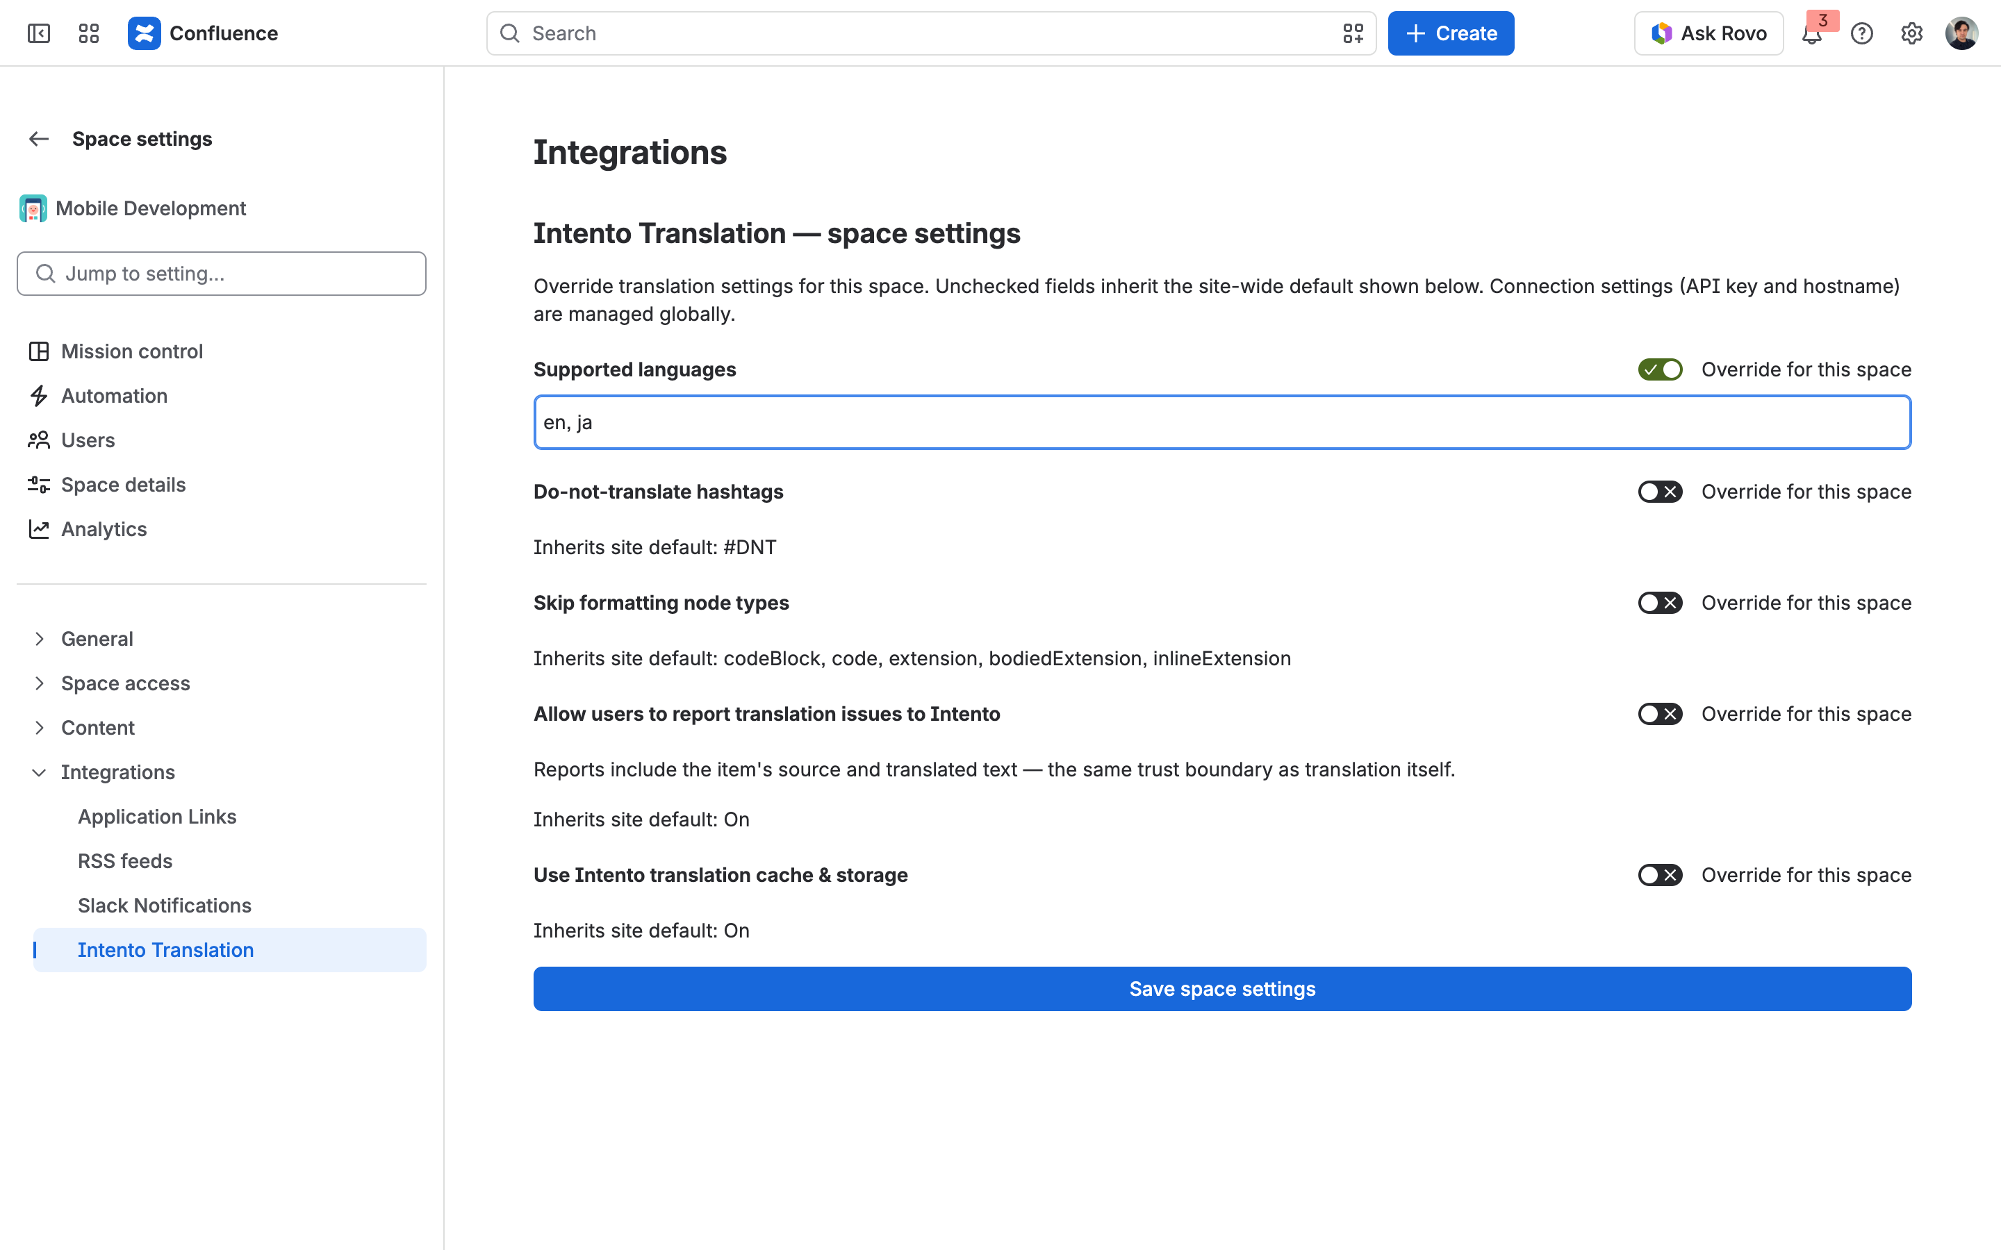Open the Mobile Development space link
2001x1250 pixels.
coord(151,208)
